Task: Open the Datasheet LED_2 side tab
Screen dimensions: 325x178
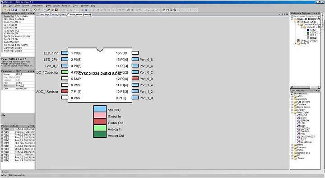Action: pyautogui.click(x=323, y=20)
